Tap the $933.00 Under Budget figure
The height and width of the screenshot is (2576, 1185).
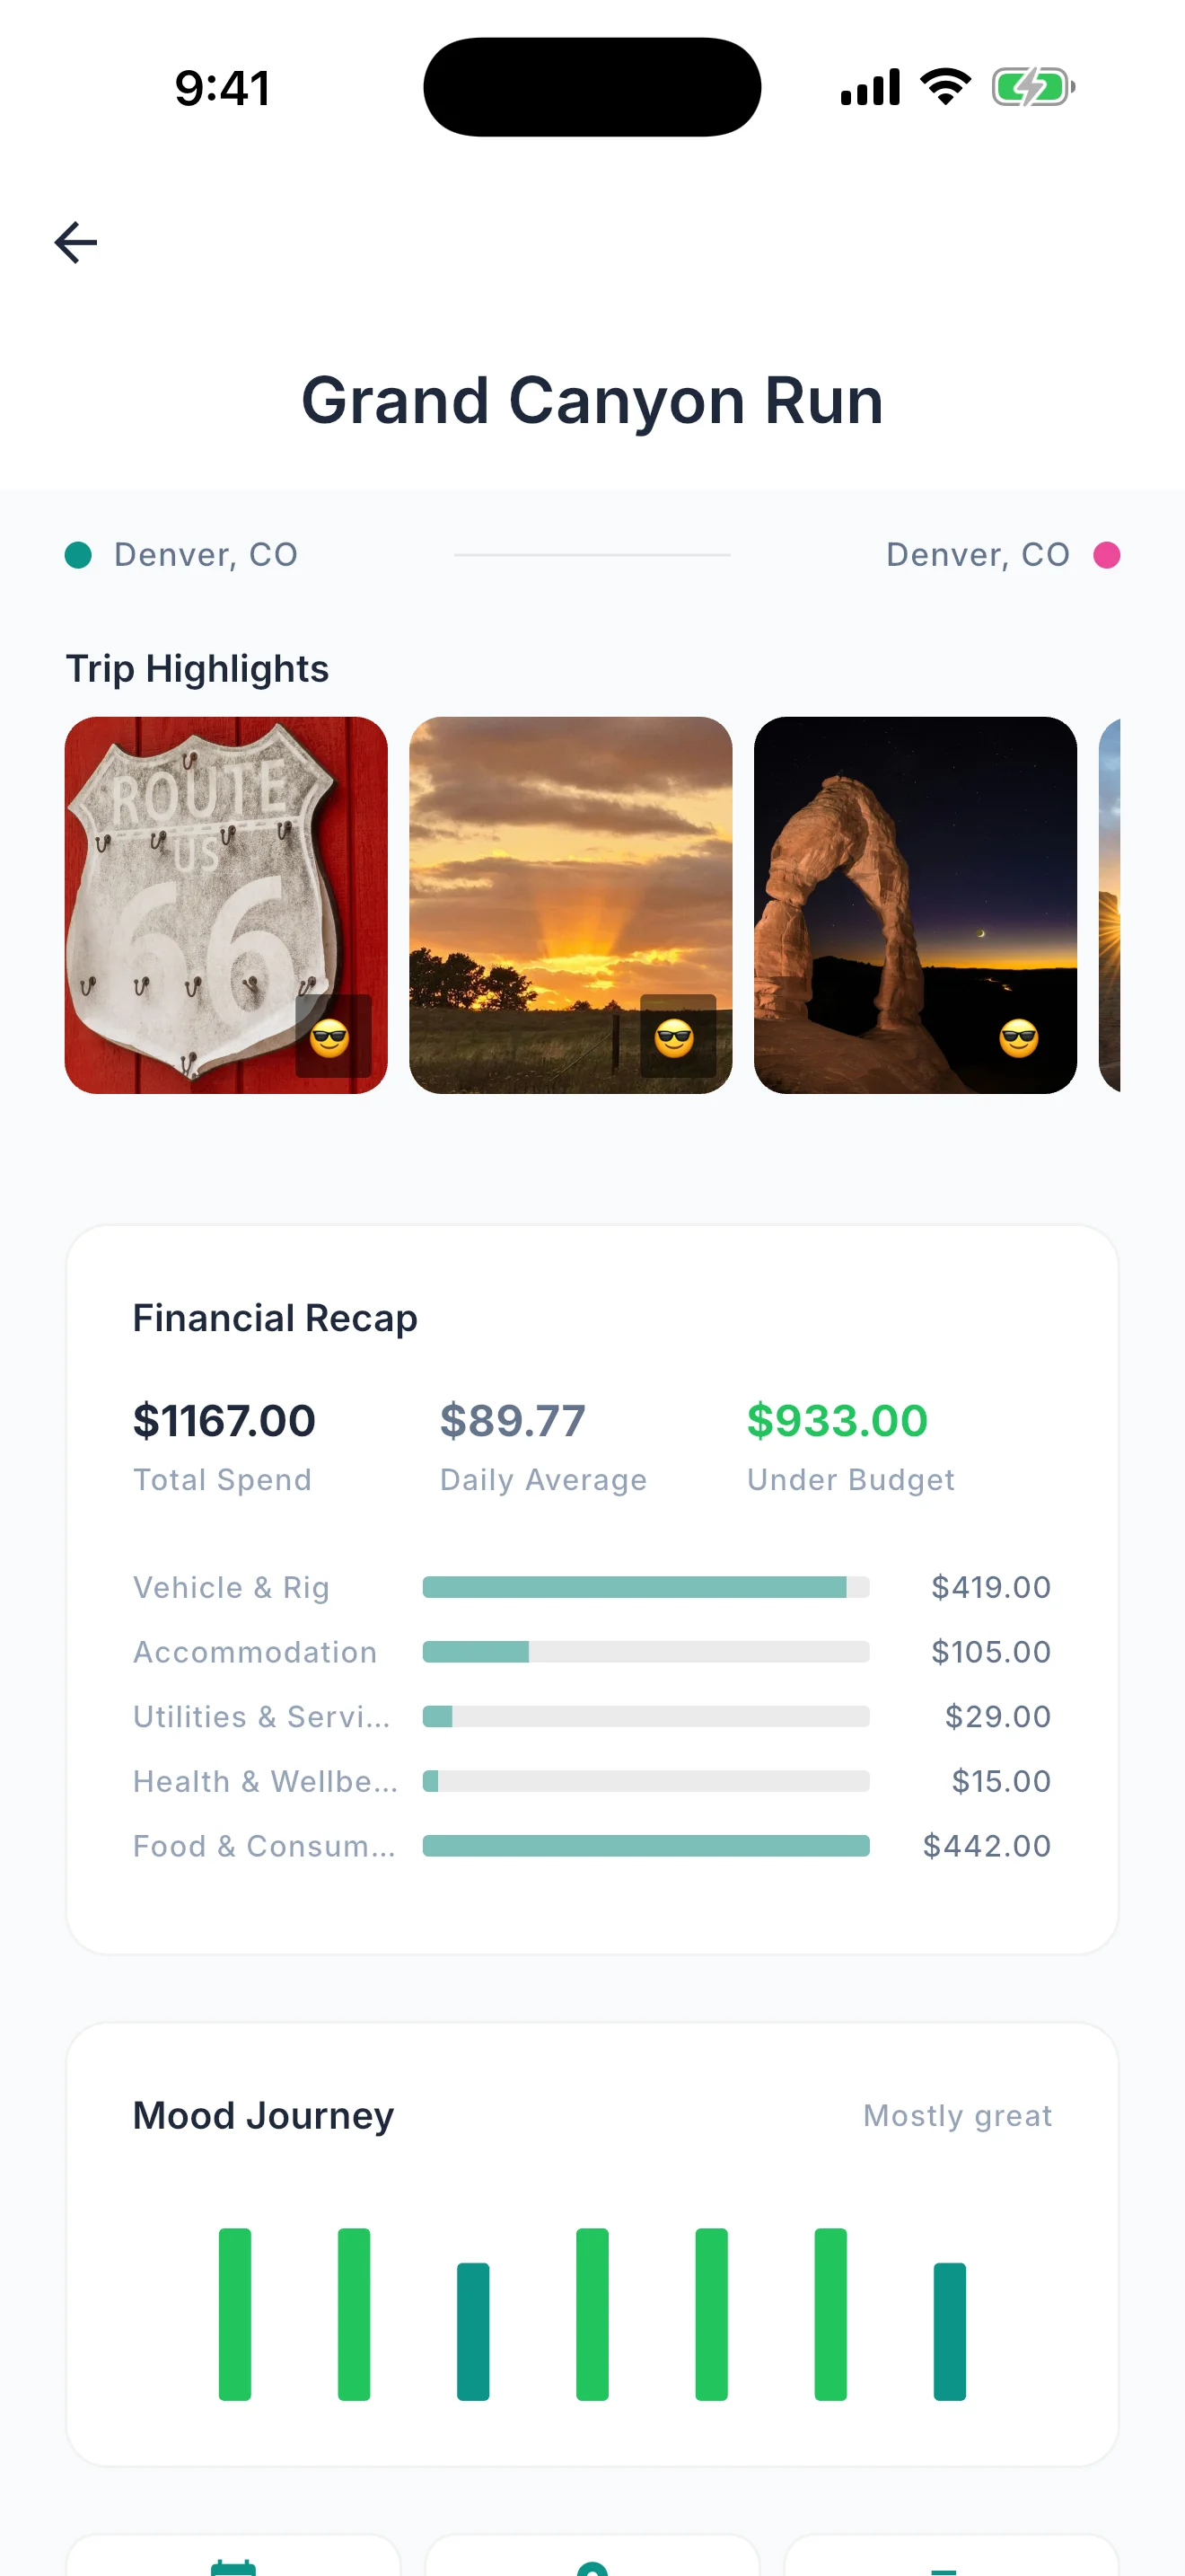pyautogui.click(x=838, y=1421)
